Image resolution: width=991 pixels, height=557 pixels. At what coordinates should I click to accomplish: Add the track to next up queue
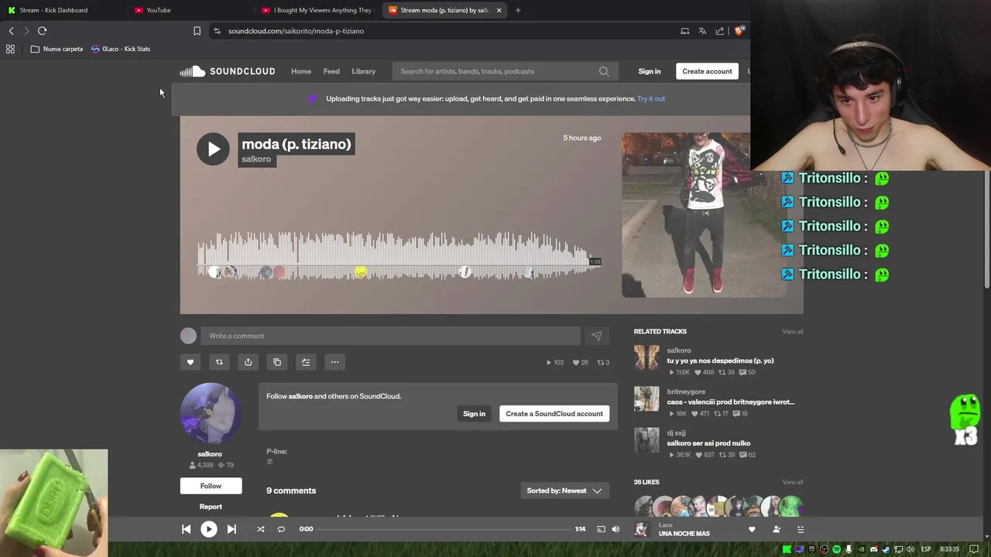point(306,362)
